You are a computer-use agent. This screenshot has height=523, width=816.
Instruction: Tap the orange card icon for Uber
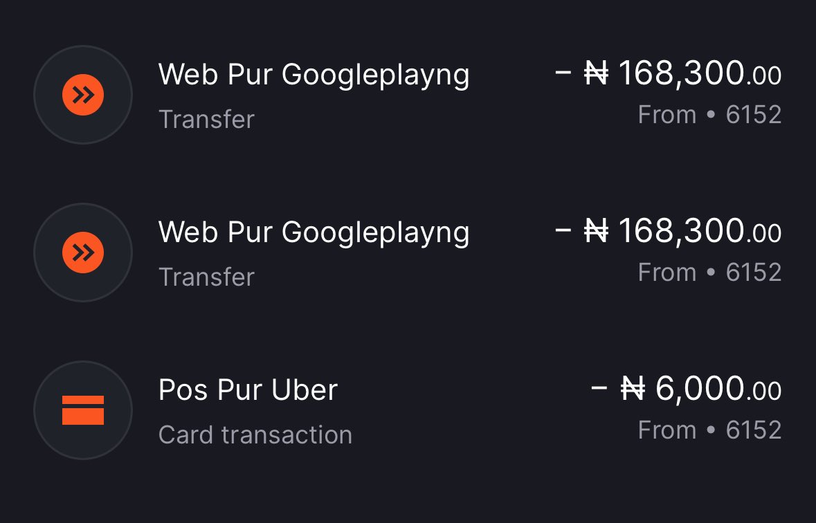(x=83, y=410)
